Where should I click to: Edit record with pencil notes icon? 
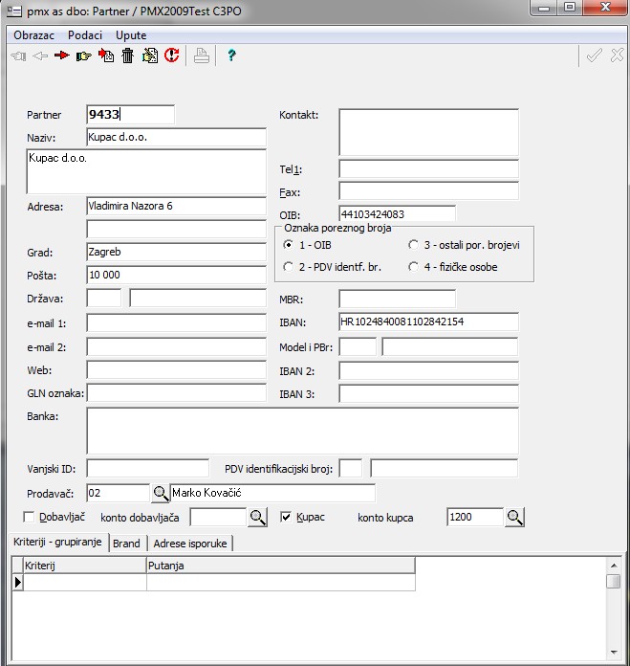click(x=150, y=55)
